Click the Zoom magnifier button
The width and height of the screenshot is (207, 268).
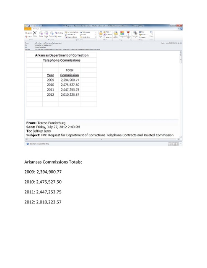pyautogui.click(x=151, y=34)
